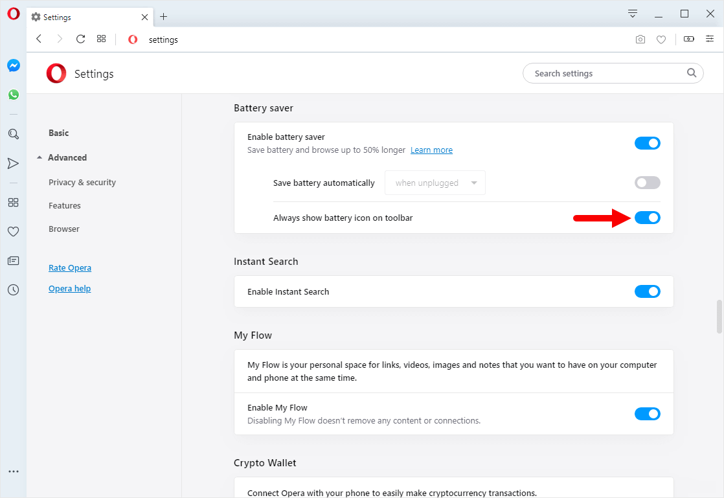
Task: Click the "Always show battery icon on toolbar" label
Action: (343, 218)
